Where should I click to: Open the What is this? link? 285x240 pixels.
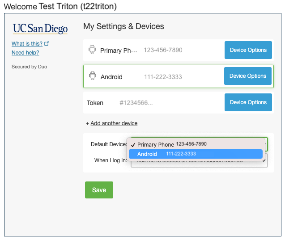tap(27, 44)
